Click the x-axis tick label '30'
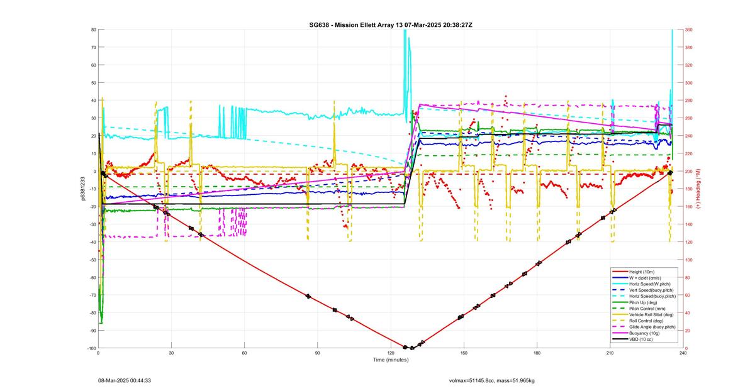Viewport: 755px width, 391px height. pyautogui.click(x=171, y=353)
